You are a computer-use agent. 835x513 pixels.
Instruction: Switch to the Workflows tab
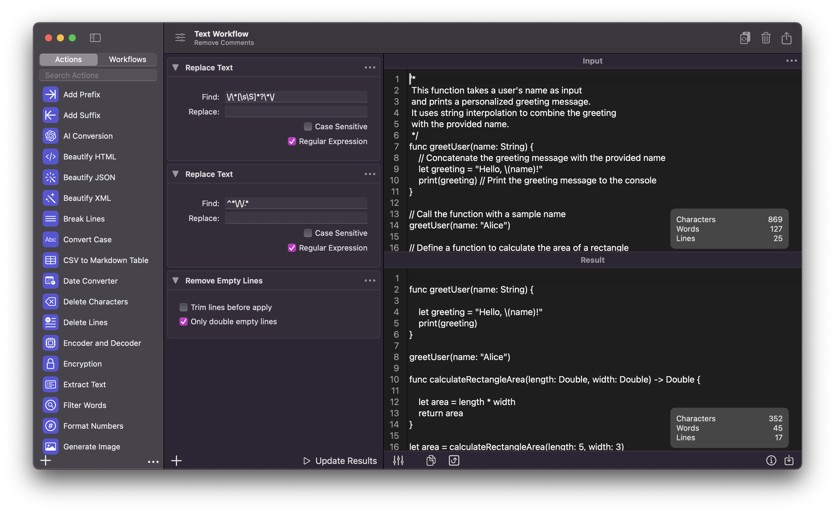click(127, 59)
